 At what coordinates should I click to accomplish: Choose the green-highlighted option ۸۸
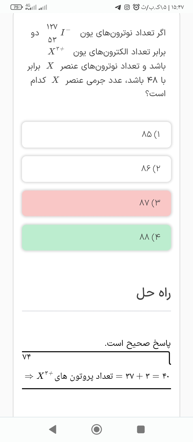coord(96,237)
